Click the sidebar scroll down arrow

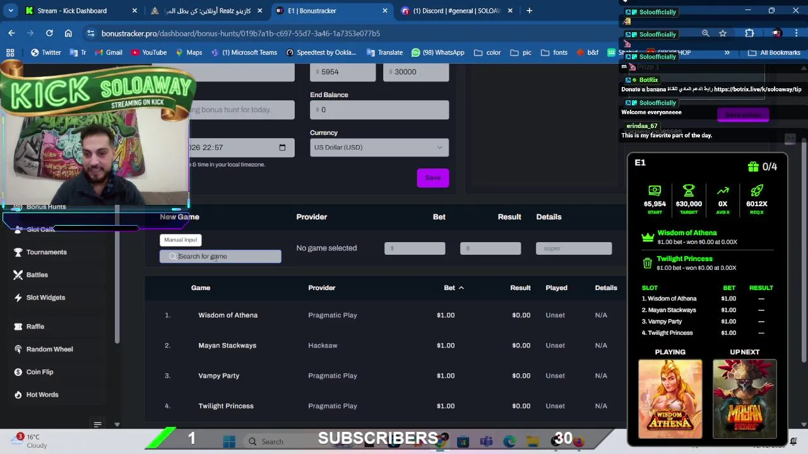pyautogui.click(x=117, y=424)
